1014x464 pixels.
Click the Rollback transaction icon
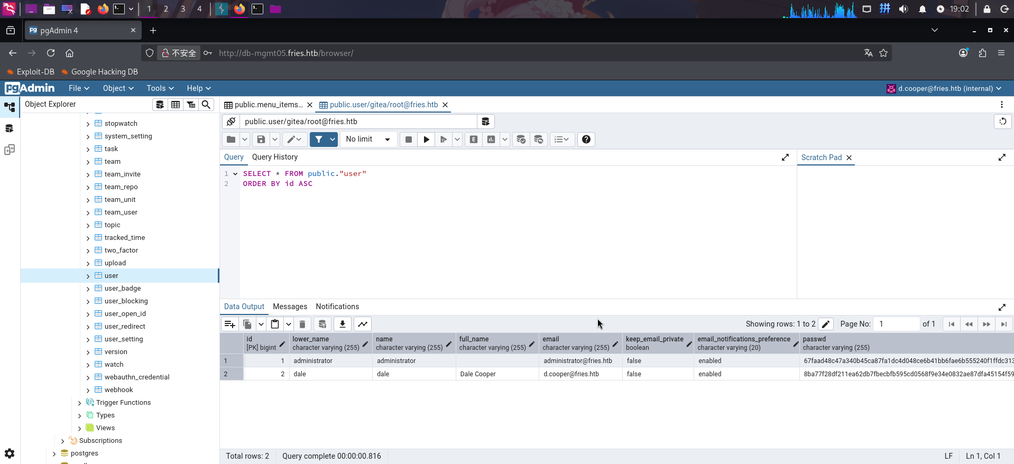[x=539, y=140]
